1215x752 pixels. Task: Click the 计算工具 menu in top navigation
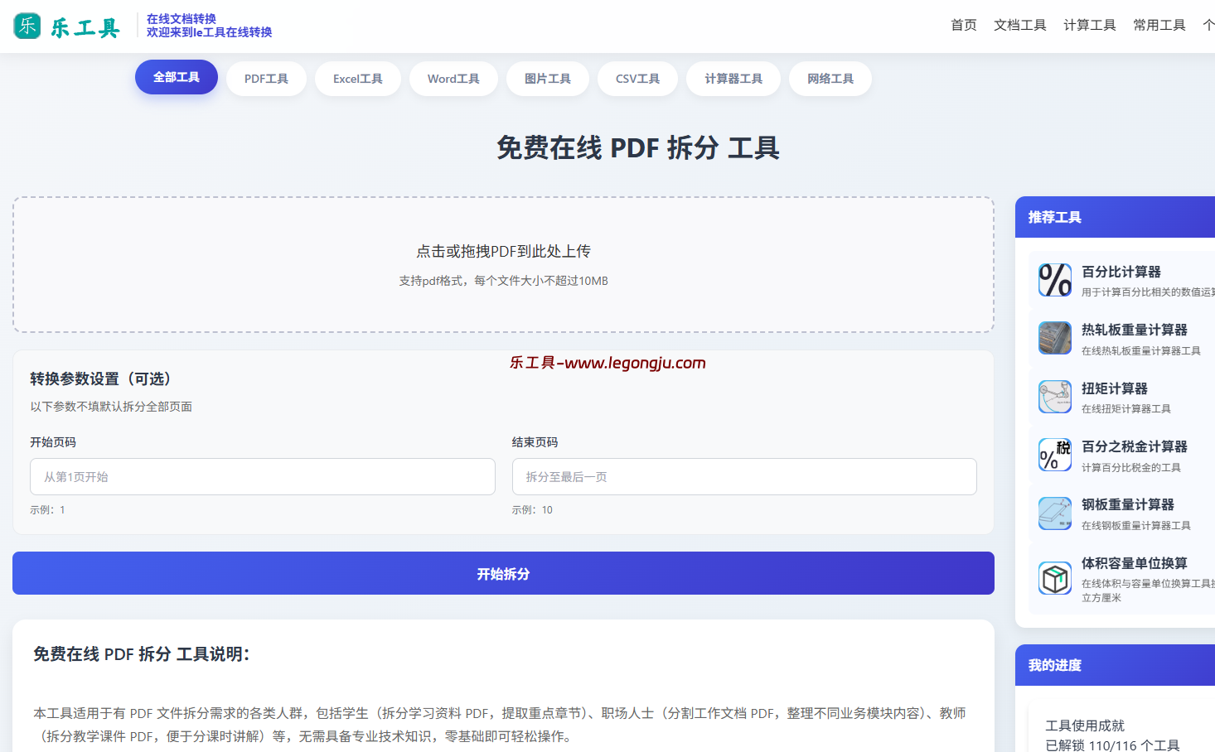1089,25
